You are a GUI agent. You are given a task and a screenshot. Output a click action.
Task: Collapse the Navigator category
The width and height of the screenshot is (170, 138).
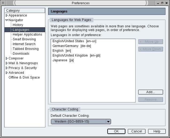7,20
